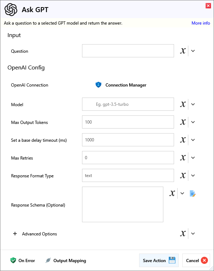214x271 pixels.
Task: Click the On Error shield icon
Action: (x=13, y=260)
